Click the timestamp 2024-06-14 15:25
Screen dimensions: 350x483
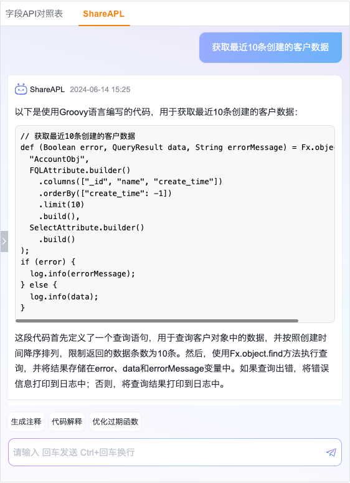[100, 90]
